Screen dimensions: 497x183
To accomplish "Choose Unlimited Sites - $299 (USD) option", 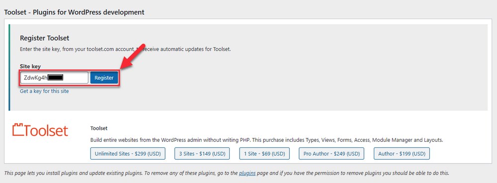I will click(128, 154).
